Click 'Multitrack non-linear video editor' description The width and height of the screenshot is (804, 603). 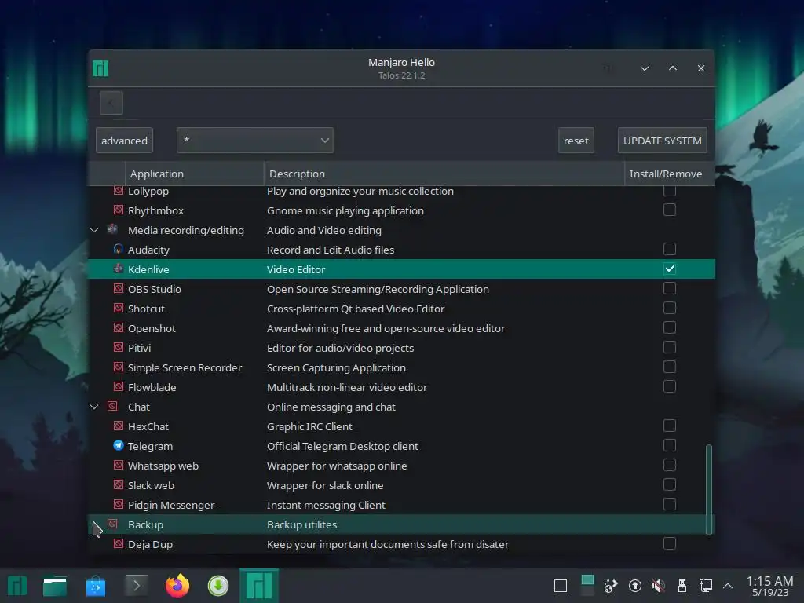click(x=346, y=387)
